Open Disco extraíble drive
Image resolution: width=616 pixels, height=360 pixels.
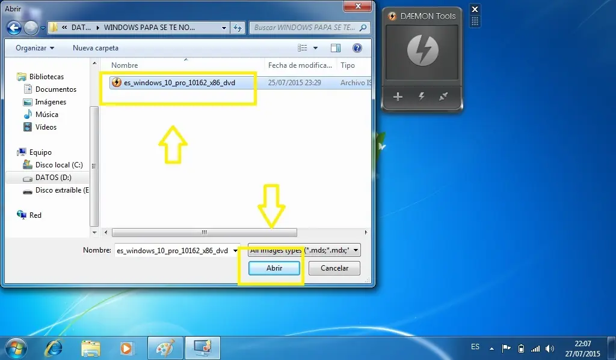click(x=62, y=190)
